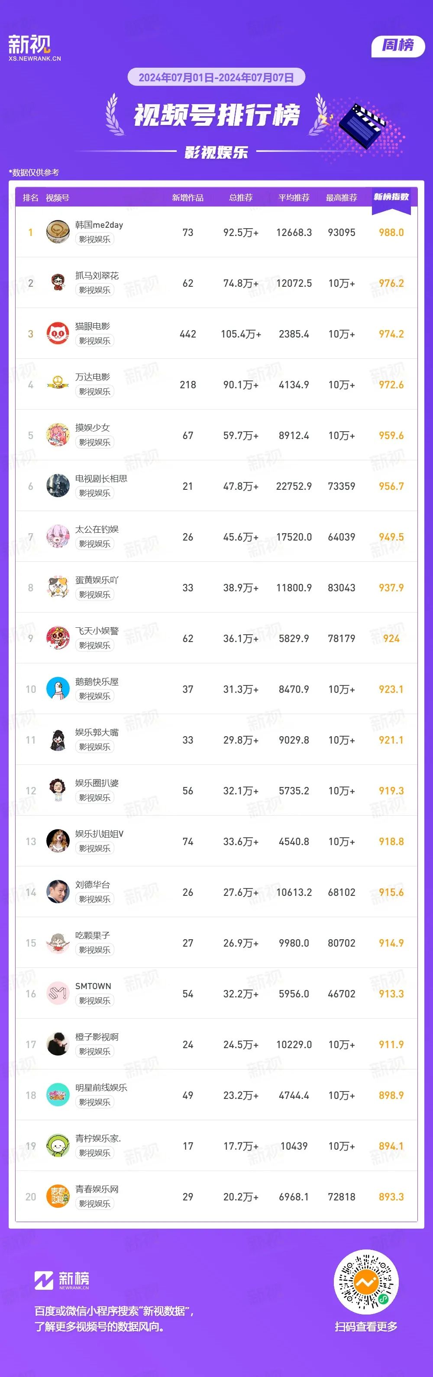Click the 总推荐 column header

(240, 198)
